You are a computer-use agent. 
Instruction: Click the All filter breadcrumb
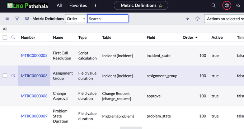[5, 29]
